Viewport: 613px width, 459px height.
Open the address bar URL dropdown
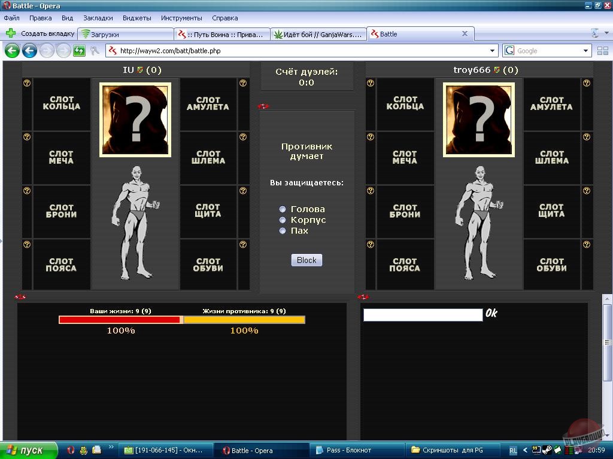(493, 51)
